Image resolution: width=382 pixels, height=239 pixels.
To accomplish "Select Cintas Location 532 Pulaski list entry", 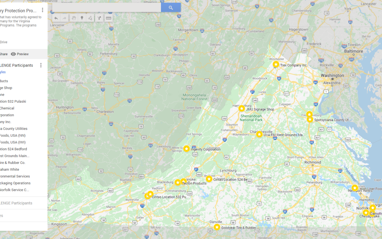I will (13, 102).
